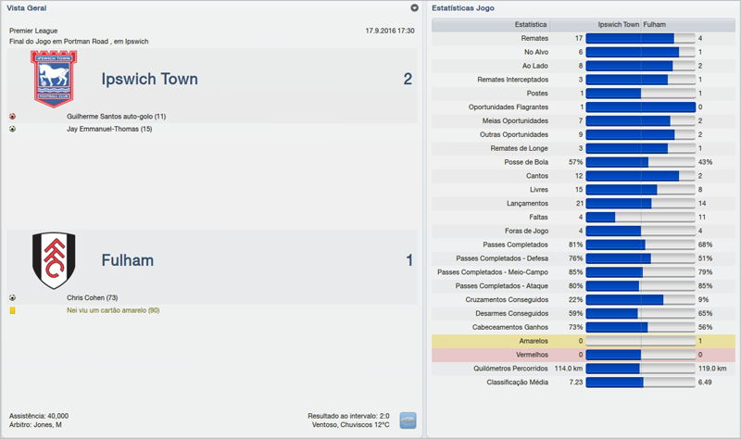Image resolution: width=741 pixels, height=439 pixels.
Task: Click the Posse de Bola possession bar
Action: pyautogui.click(x=640, y=162)
